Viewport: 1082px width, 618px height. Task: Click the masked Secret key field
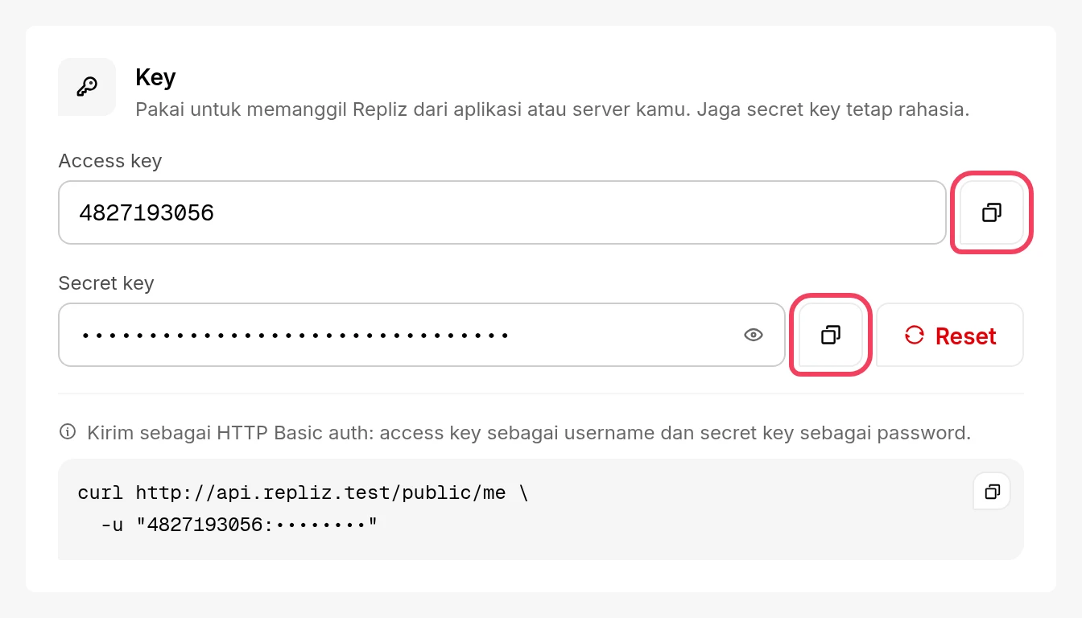click(x=422, y=335)
